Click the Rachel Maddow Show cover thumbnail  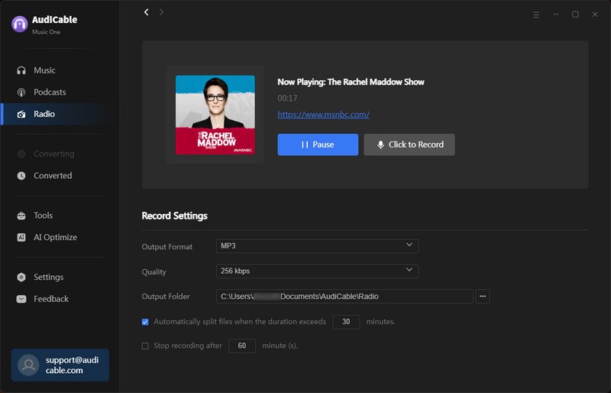click(x=215, y=115)
